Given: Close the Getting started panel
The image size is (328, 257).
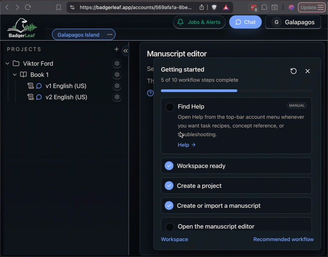Looking at the screenshot, I should tap(307, 71).
